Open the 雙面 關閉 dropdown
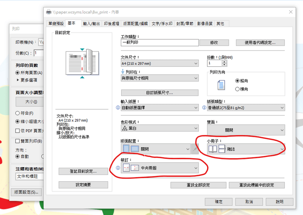Screen dimensions: 303x215 click(246, 130)
